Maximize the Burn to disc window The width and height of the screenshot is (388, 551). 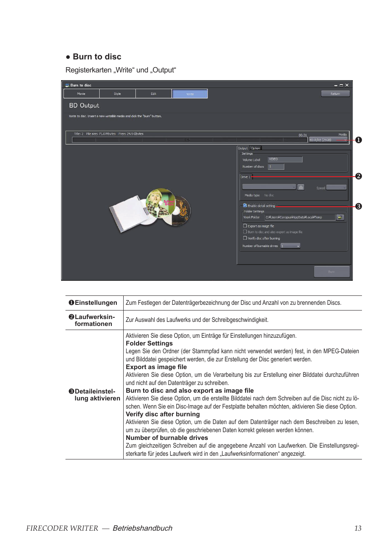pyautogui.click(x=341, y=85)
